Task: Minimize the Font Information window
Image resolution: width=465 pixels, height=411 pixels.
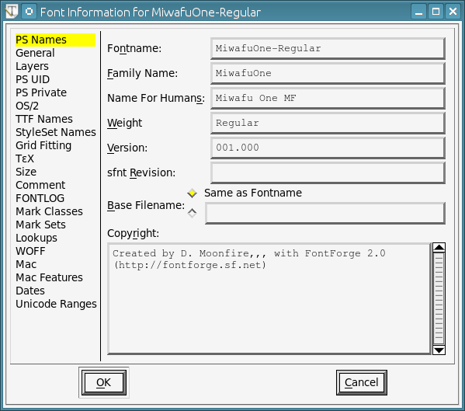Action: 418,12
